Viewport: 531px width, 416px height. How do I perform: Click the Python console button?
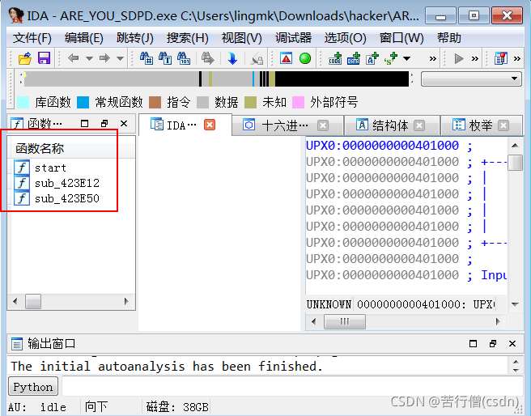(33, 387)
